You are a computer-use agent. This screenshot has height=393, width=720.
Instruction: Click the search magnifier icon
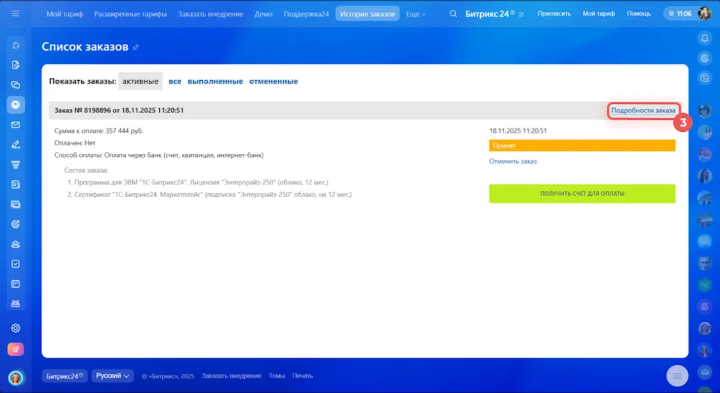453,13
